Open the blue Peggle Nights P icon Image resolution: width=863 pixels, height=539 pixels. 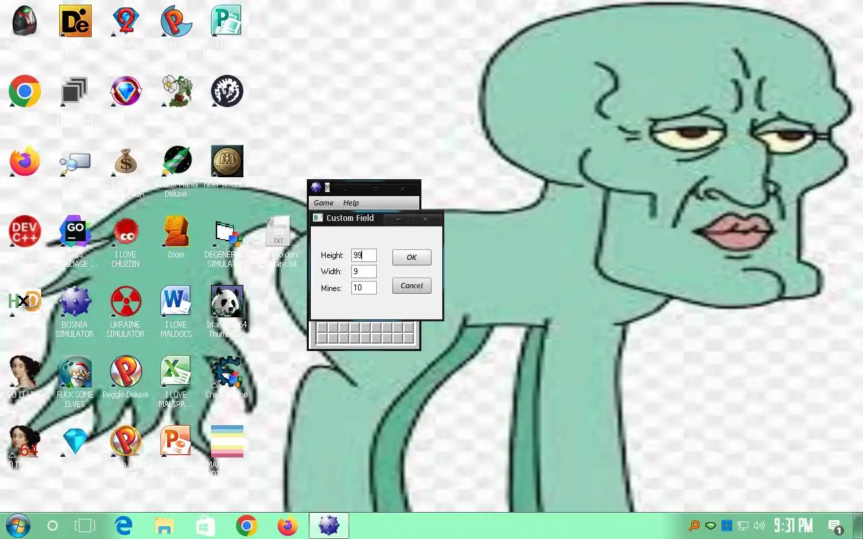click(x=176, y=22)
